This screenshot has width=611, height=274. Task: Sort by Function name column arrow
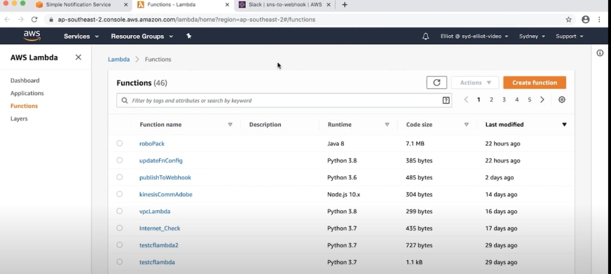(230, 124)
